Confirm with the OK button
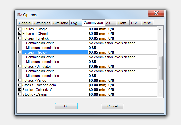181x125 pixels. click(x=66, y=106)
